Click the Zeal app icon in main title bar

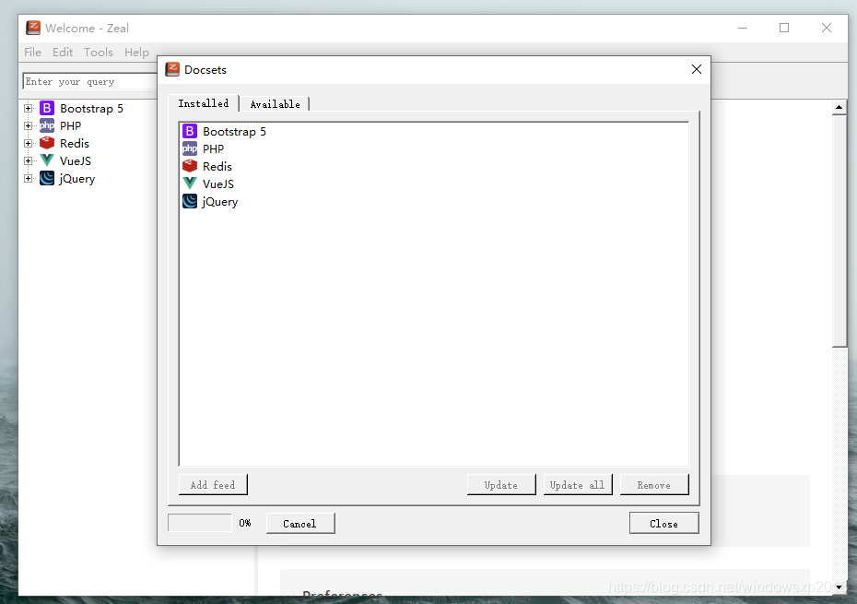[x=33, y=28]
